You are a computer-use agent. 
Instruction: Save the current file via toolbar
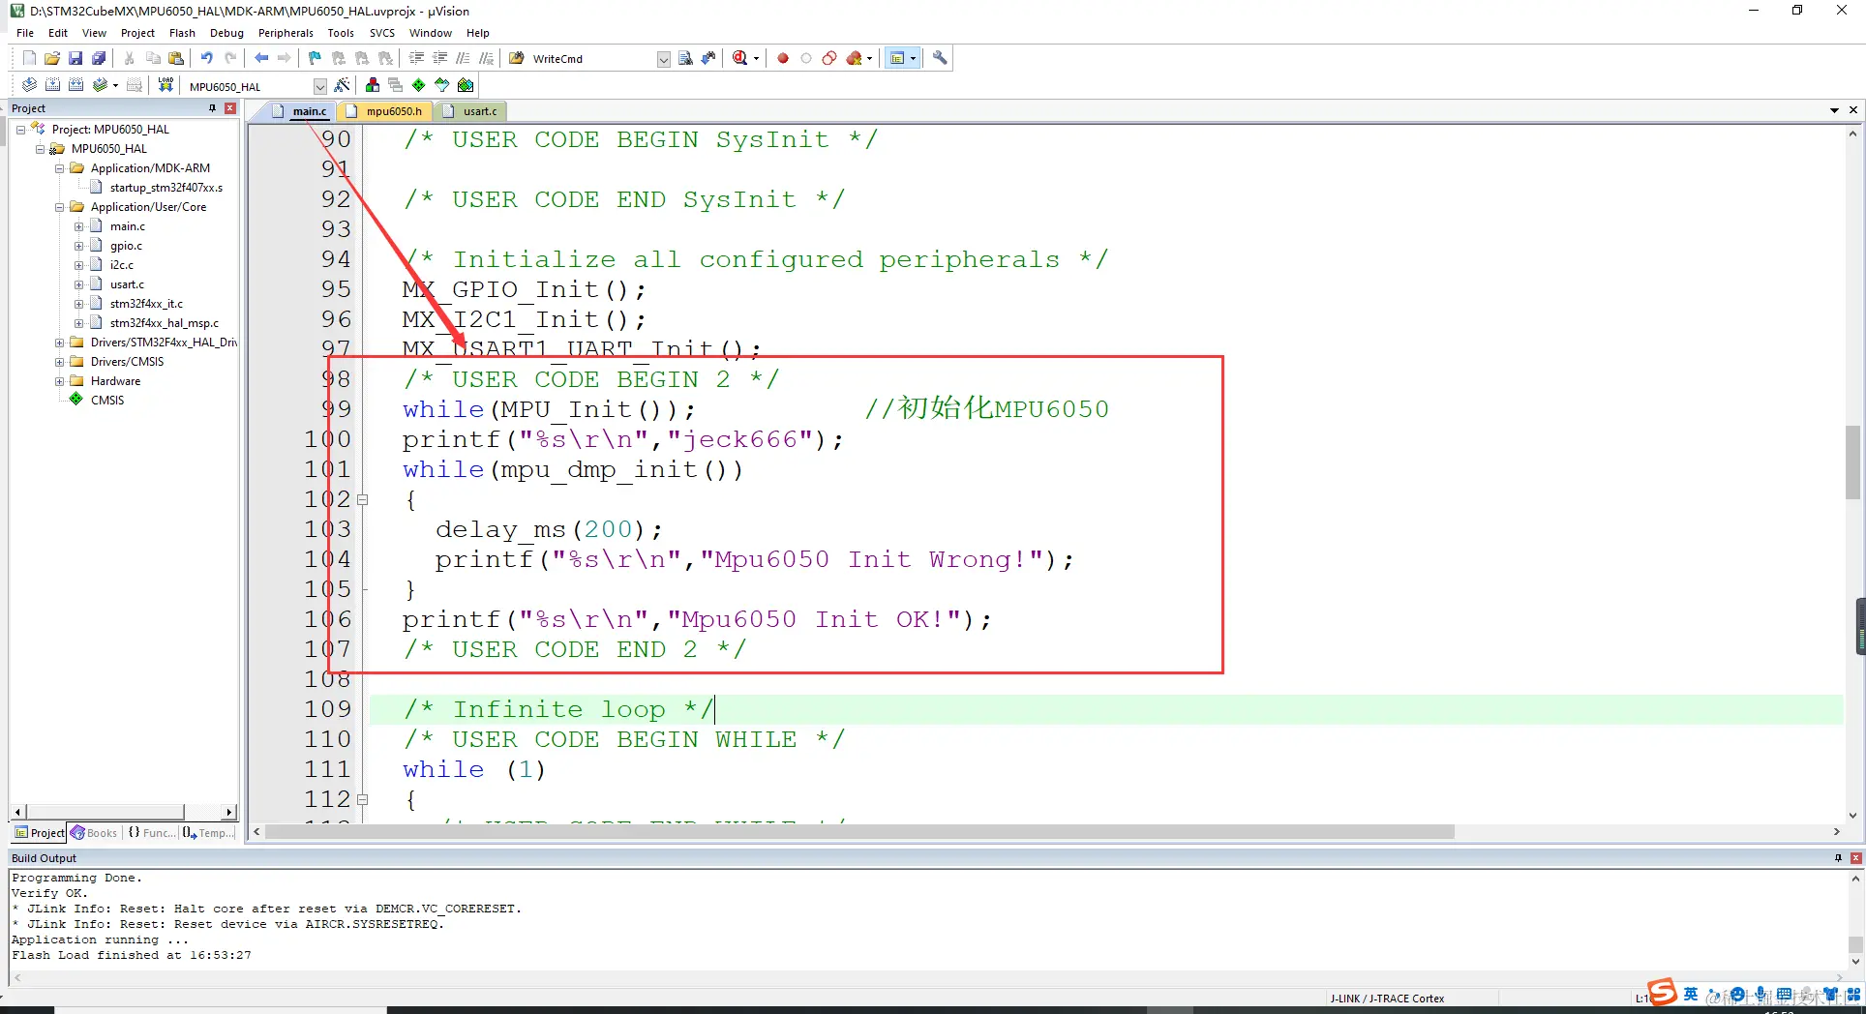click(75, 58)
